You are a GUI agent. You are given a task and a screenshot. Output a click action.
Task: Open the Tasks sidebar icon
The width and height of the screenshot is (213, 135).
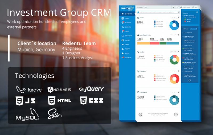123,18
